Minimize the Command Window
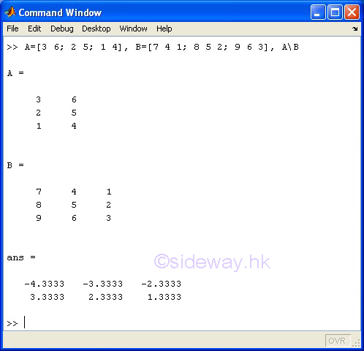 pyautogui.click(x=318, y=12)
